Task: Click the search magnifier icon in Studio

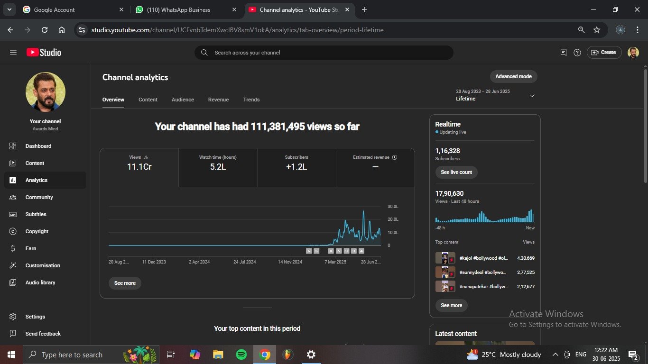Action: [x=204, y=53]
